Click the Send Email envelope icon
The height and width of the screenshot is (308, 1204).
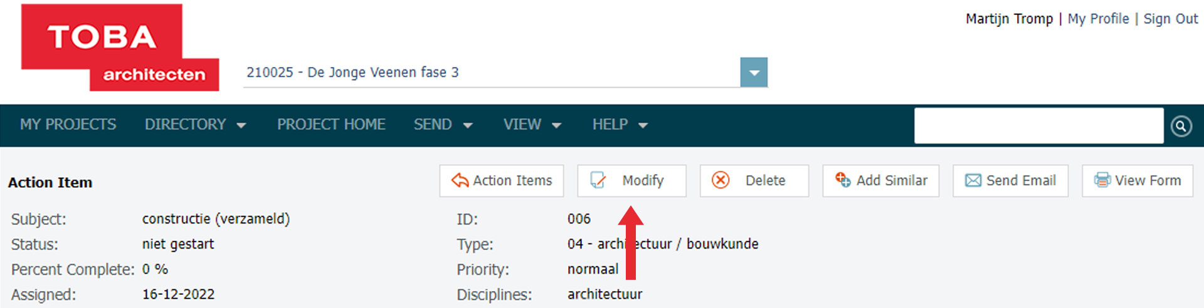[973, 181]
